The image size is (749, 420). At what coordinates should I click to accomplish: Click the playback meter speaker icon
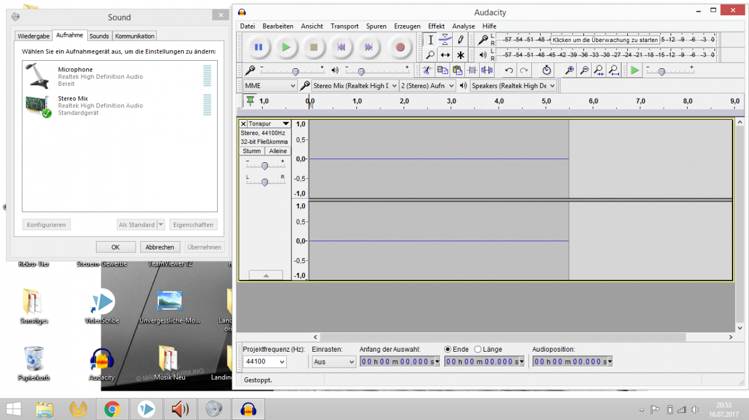tap(483, 55)
